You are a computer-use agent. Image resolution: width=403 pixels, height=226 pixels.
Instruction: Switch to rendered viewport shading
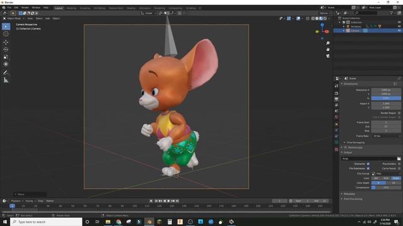point(325,18)
